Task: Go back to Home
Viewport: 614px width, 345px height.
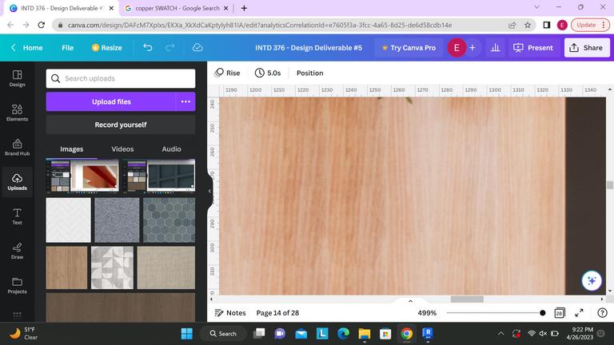Action: coord(26,48)
